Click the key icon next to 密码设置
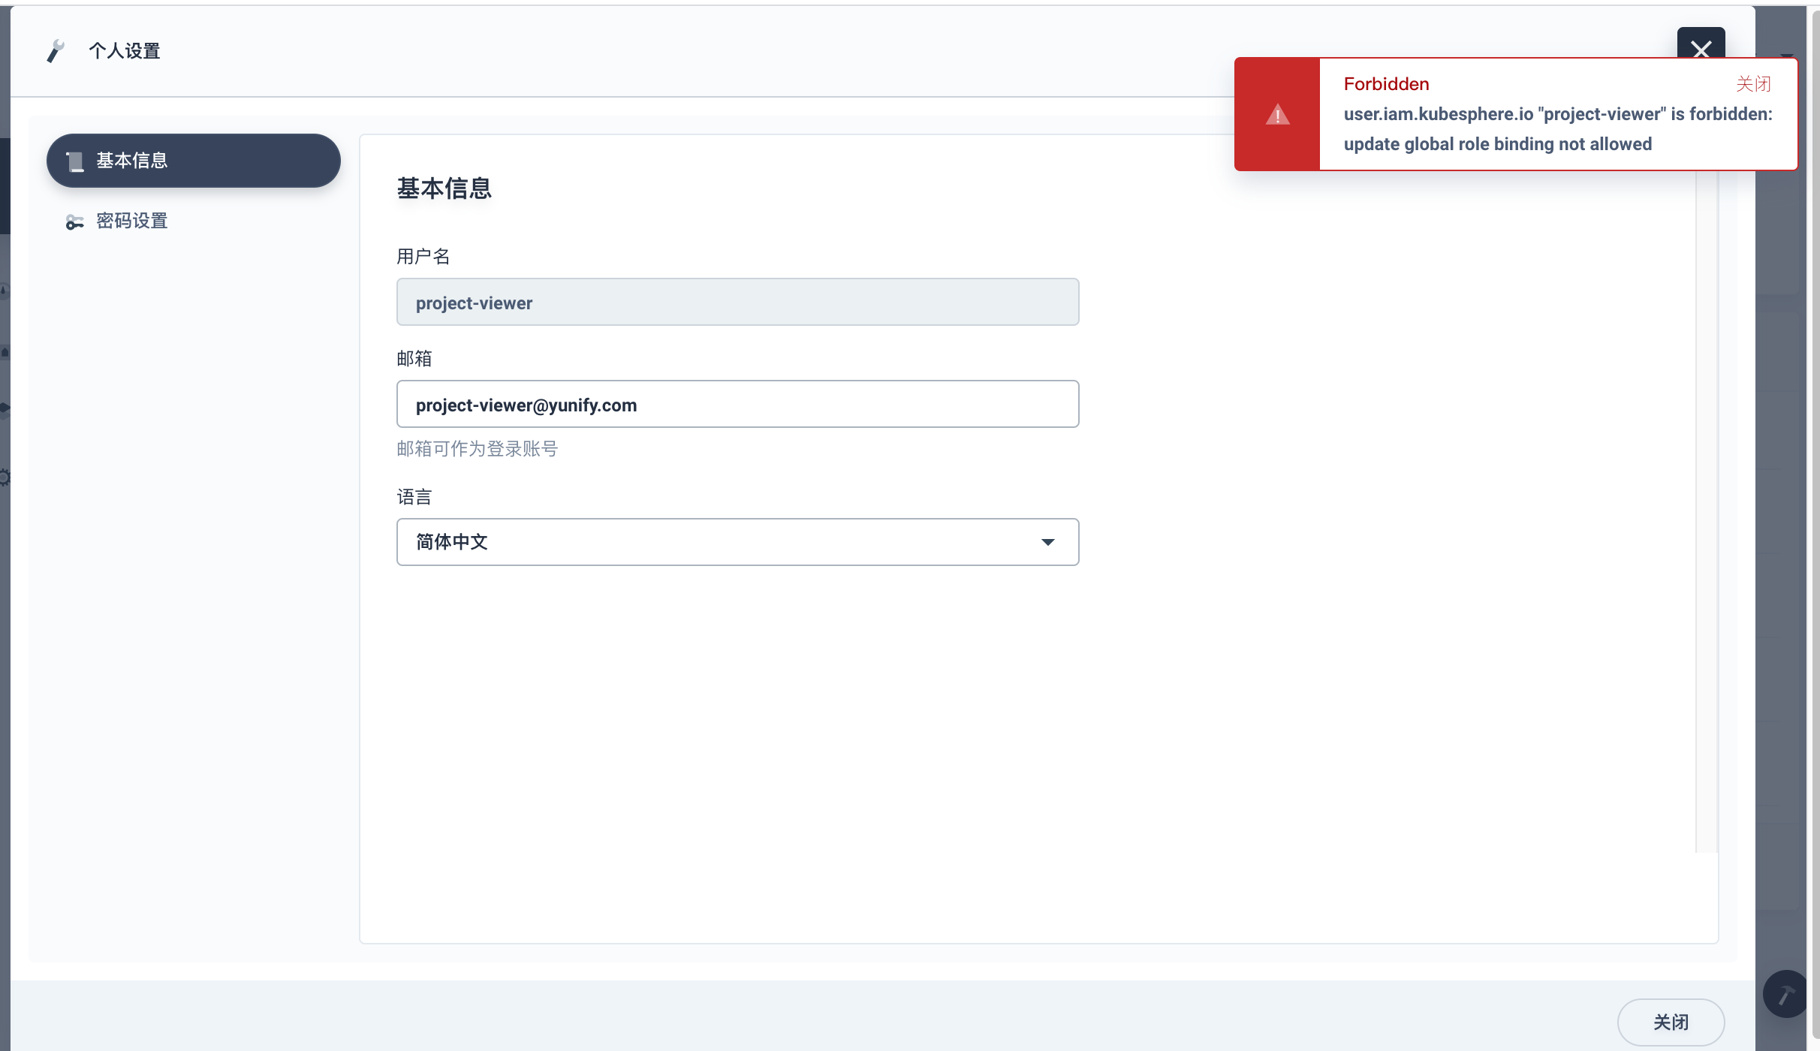The width and height of the screenshot is (1820, 1051). pyautogui.click(x=74, y=221)
